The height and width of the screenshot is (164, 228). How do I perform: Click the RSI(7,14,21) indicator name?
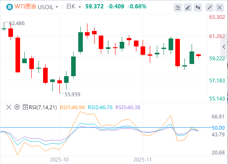(43, 108)
